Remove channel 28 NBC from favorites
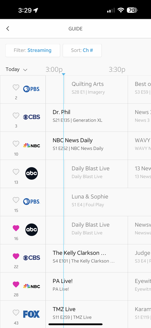 [16, 285]
